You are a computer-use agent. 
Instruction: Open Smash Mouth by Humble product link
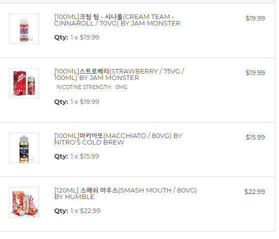tap(125, 193)
